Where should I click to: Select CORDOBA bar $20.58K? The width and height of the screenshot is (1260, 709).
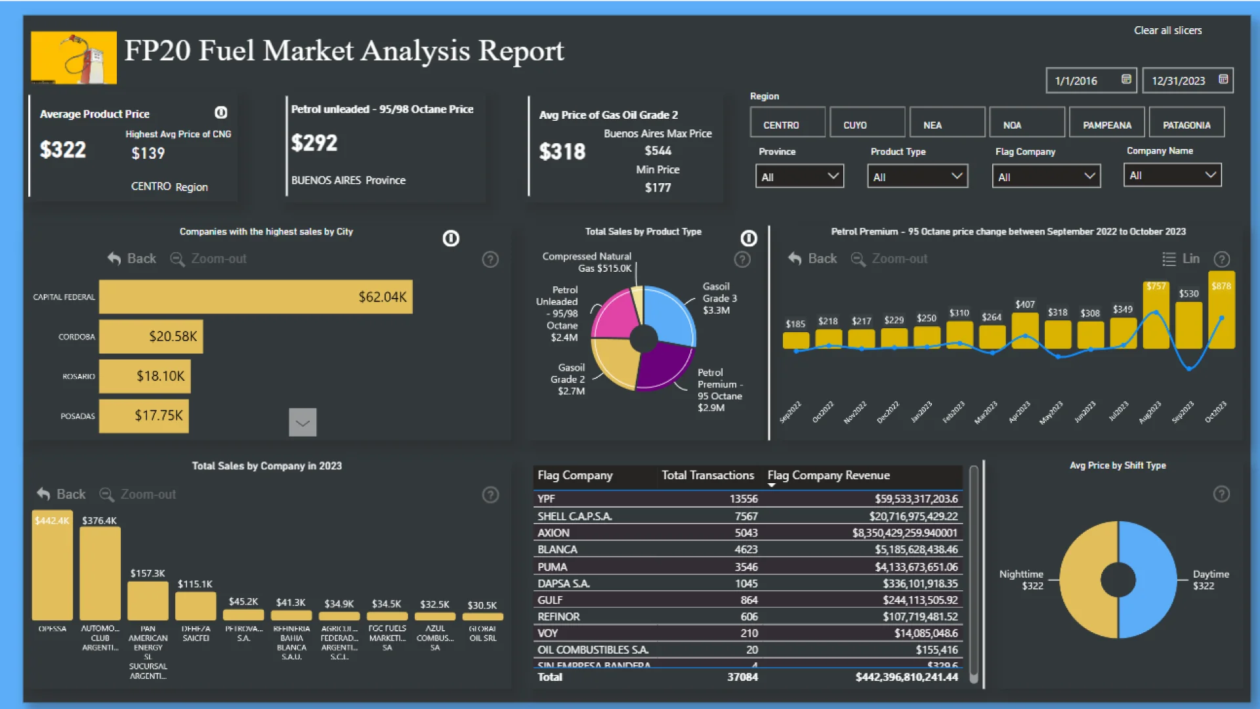point(151,336)
